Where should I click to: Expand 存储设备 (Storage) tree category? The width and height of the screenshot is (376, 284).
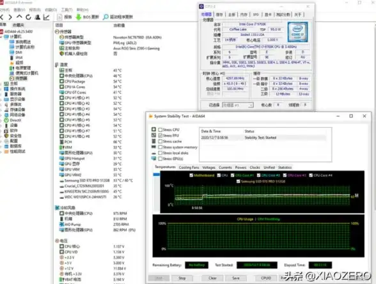tap(1, 110)
